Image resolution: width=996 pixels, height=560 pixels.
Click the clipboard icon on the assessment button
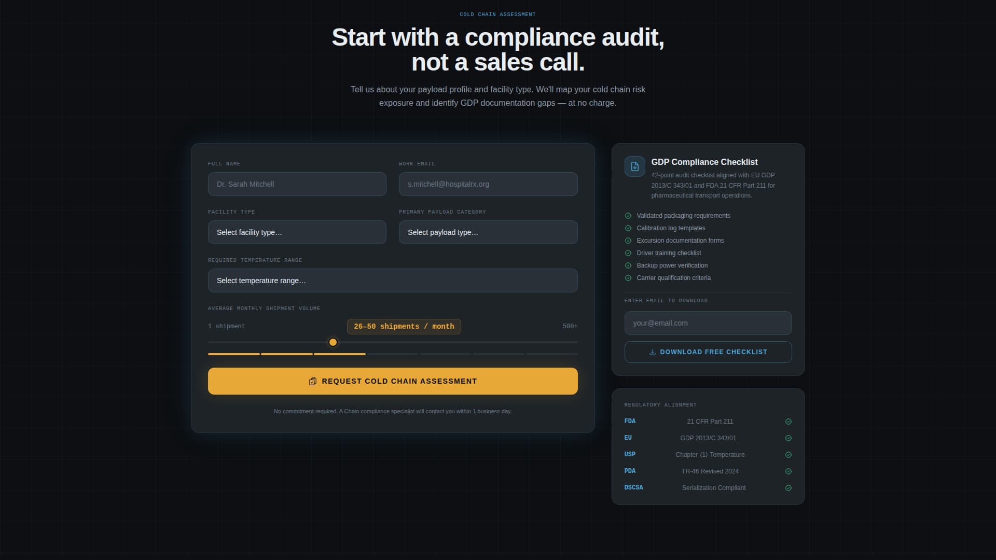[x=312, y=381]
